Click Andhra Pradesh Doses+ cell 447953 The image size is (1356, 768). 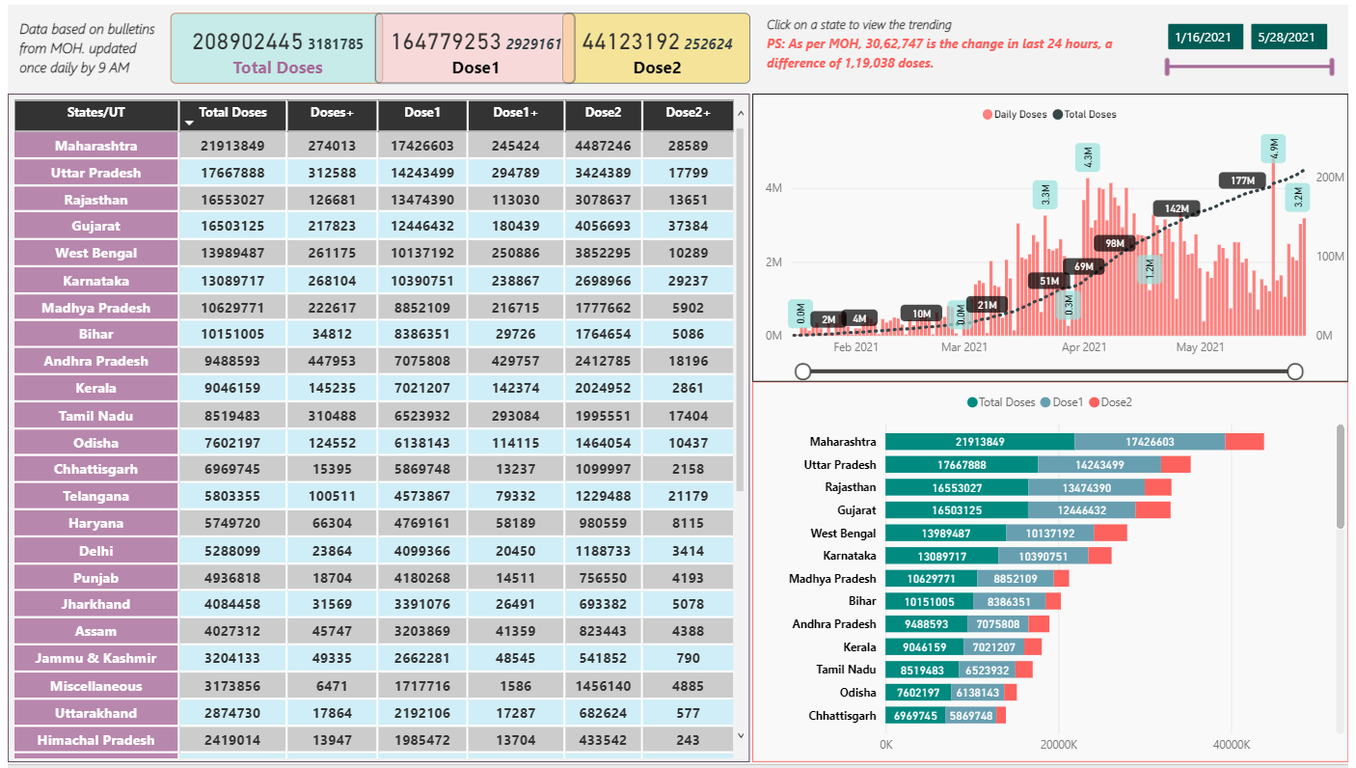click(x=332, y=361)
